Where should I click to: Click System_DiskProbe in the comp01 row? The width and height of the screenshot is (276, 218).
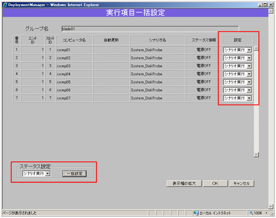point(146,50)
